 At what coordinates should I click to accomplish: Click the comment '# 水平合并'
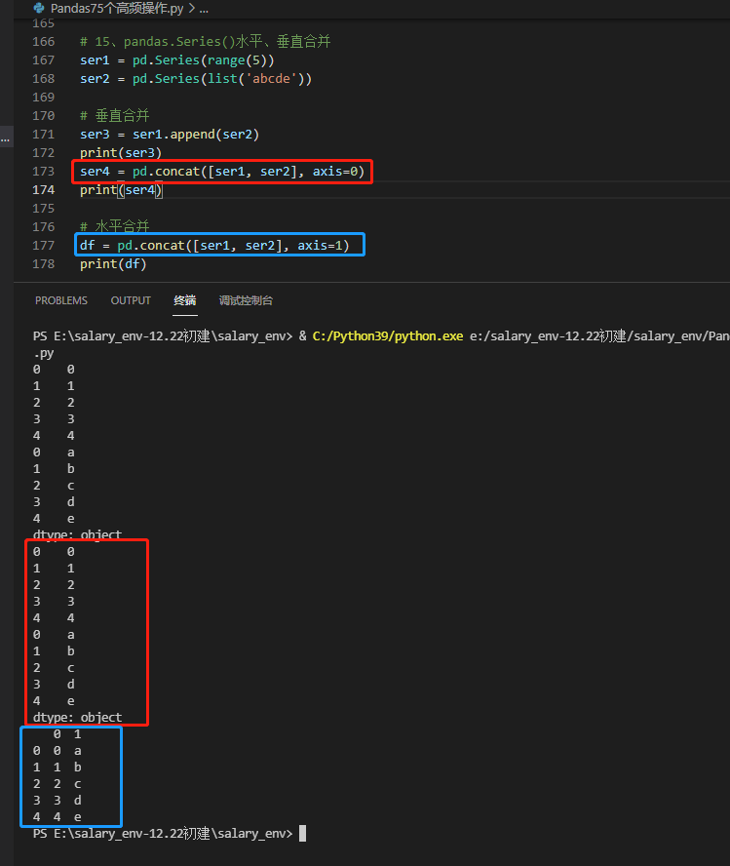[115, 226]
